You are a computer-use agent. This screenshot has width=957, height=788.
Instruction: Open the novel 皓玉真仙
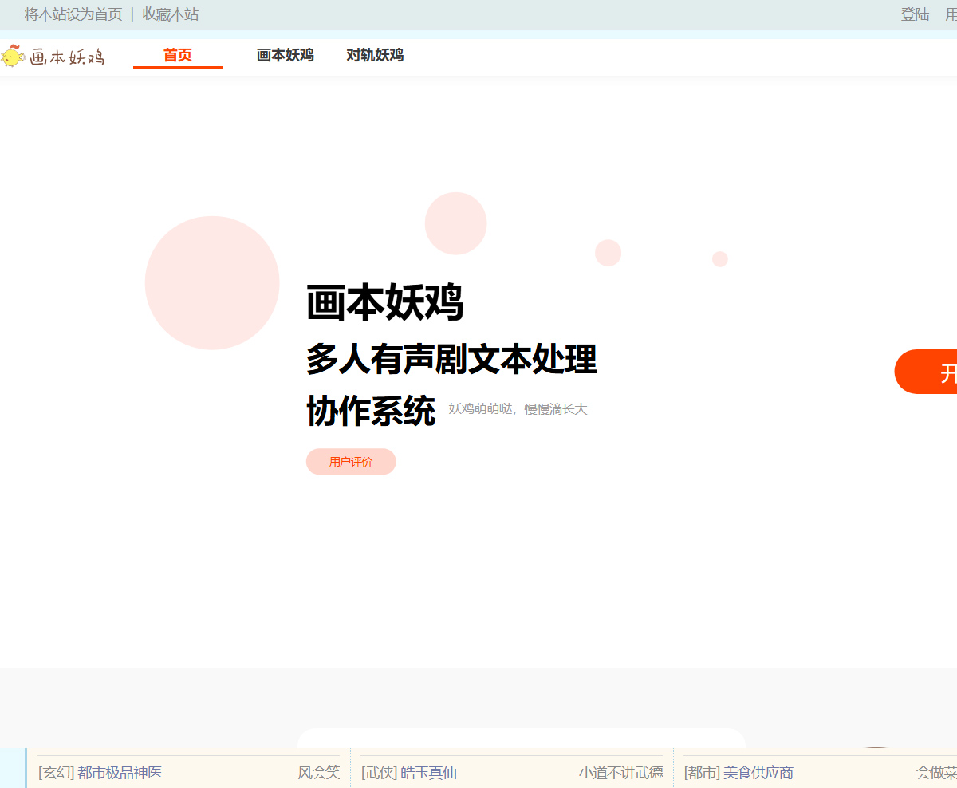(428, 773)
